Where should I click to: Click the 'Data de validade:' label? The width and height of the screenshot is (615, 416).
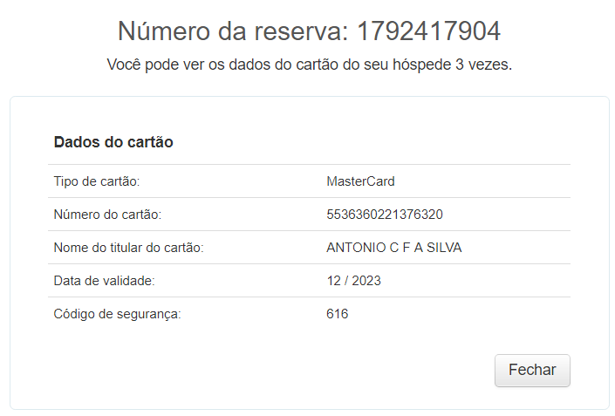coord(104,281)
